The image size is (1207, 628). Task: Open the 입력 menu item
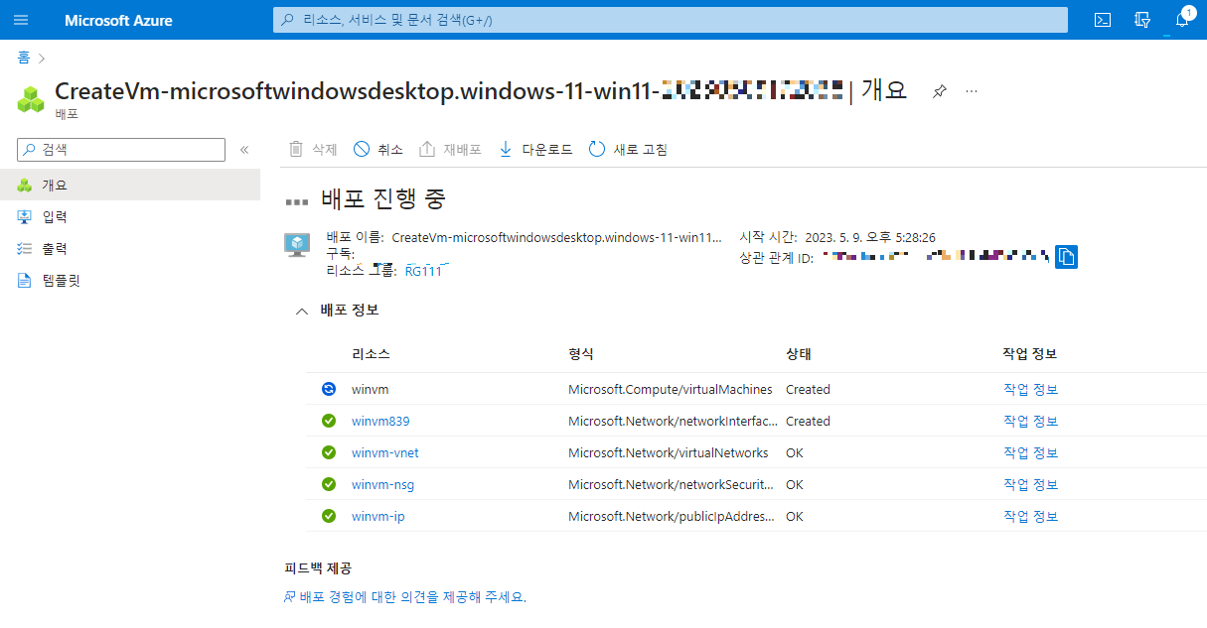click(130, 216)
